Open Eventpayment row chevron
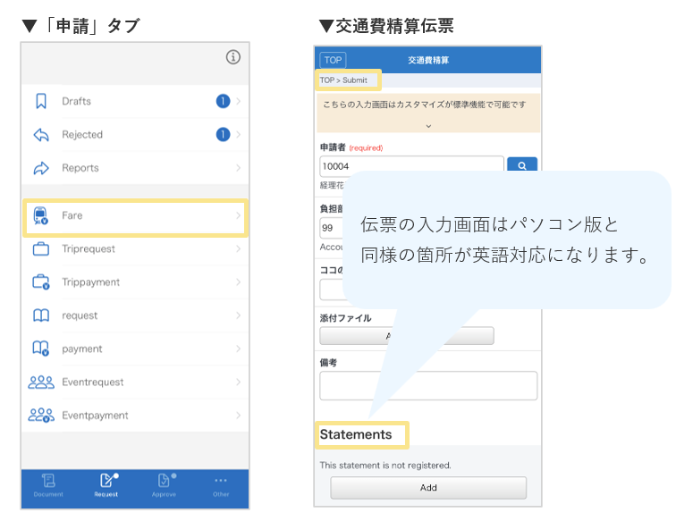Image resolution: width=676 pixels, height=521 pixels. (x=238, y=416)
